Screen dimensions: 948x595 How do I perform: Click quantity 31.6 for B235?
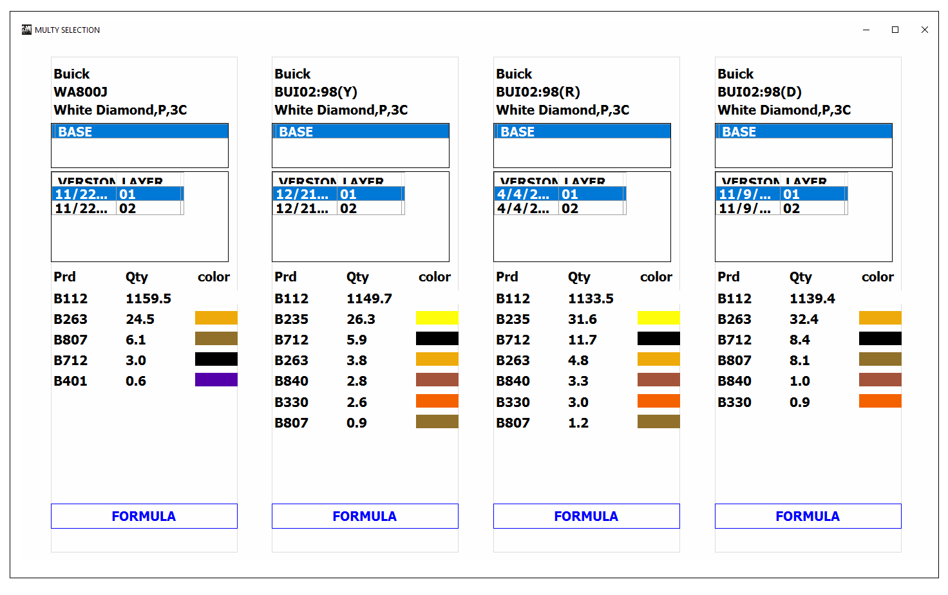[x=582, y=319]
